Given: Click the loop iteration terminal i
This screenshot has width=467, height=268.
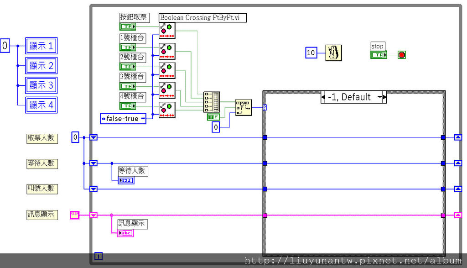Looking at the screenshot, I should tap(99, 256).
